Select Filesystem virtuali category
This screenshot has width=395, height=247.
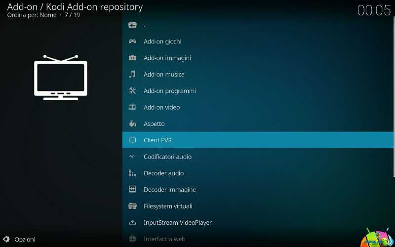258,206
